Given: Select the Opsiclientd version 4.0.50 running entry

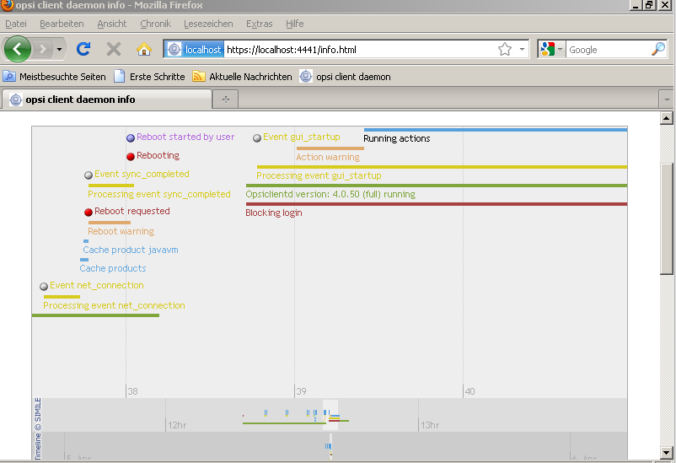Looking at the screenshot, I should point(330,194).
